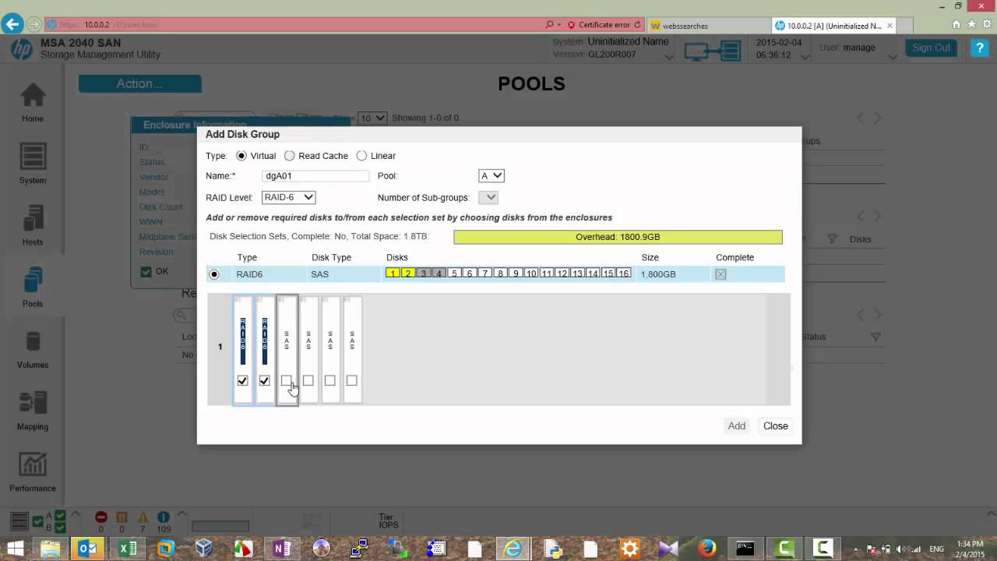Edit the Name field containing dgA01
Viewport: 997px width, 561px height.
[315, 176]
